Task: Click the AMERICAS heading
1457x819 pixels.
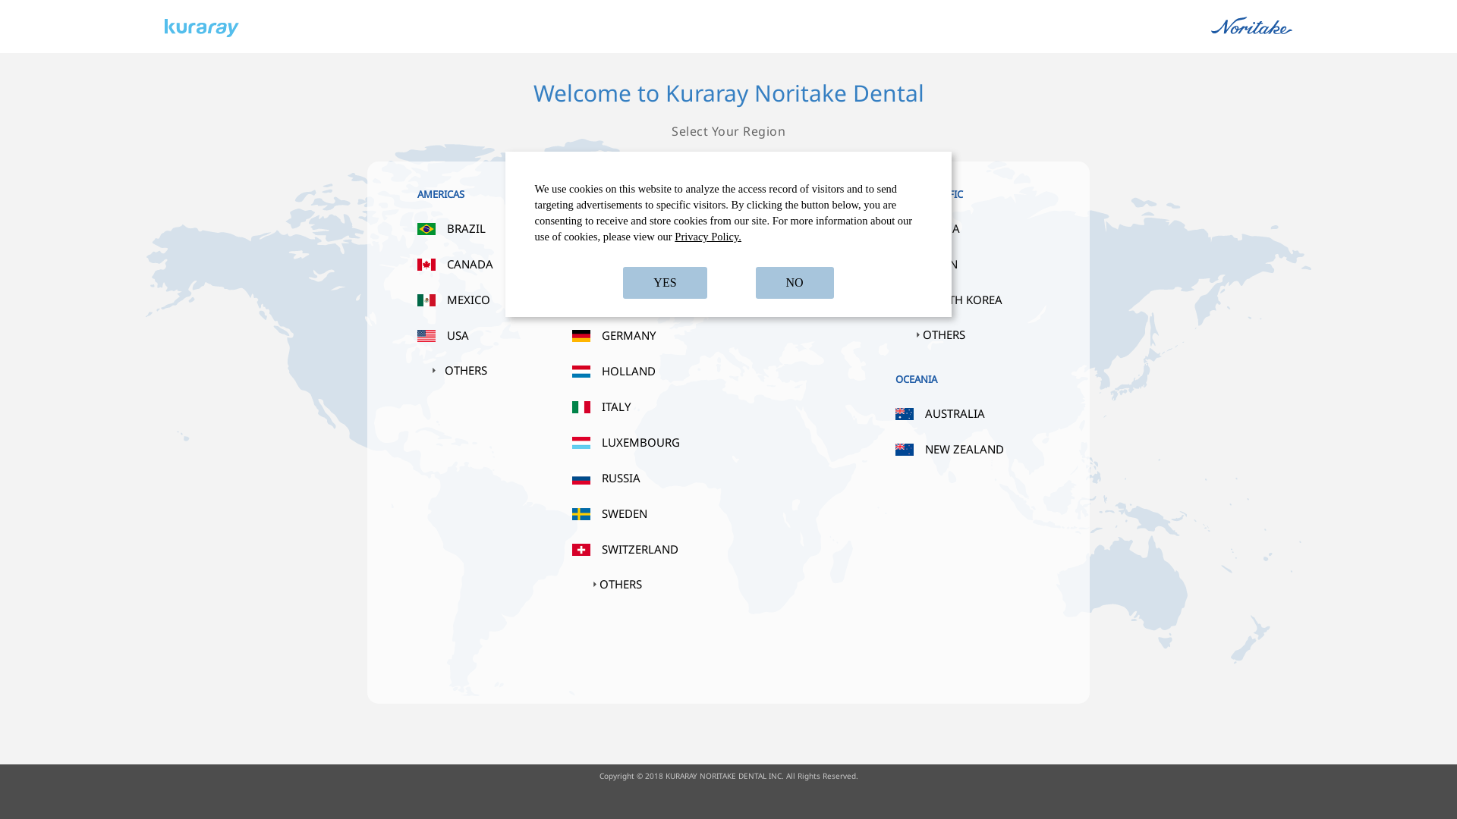Action: point(441,194)
